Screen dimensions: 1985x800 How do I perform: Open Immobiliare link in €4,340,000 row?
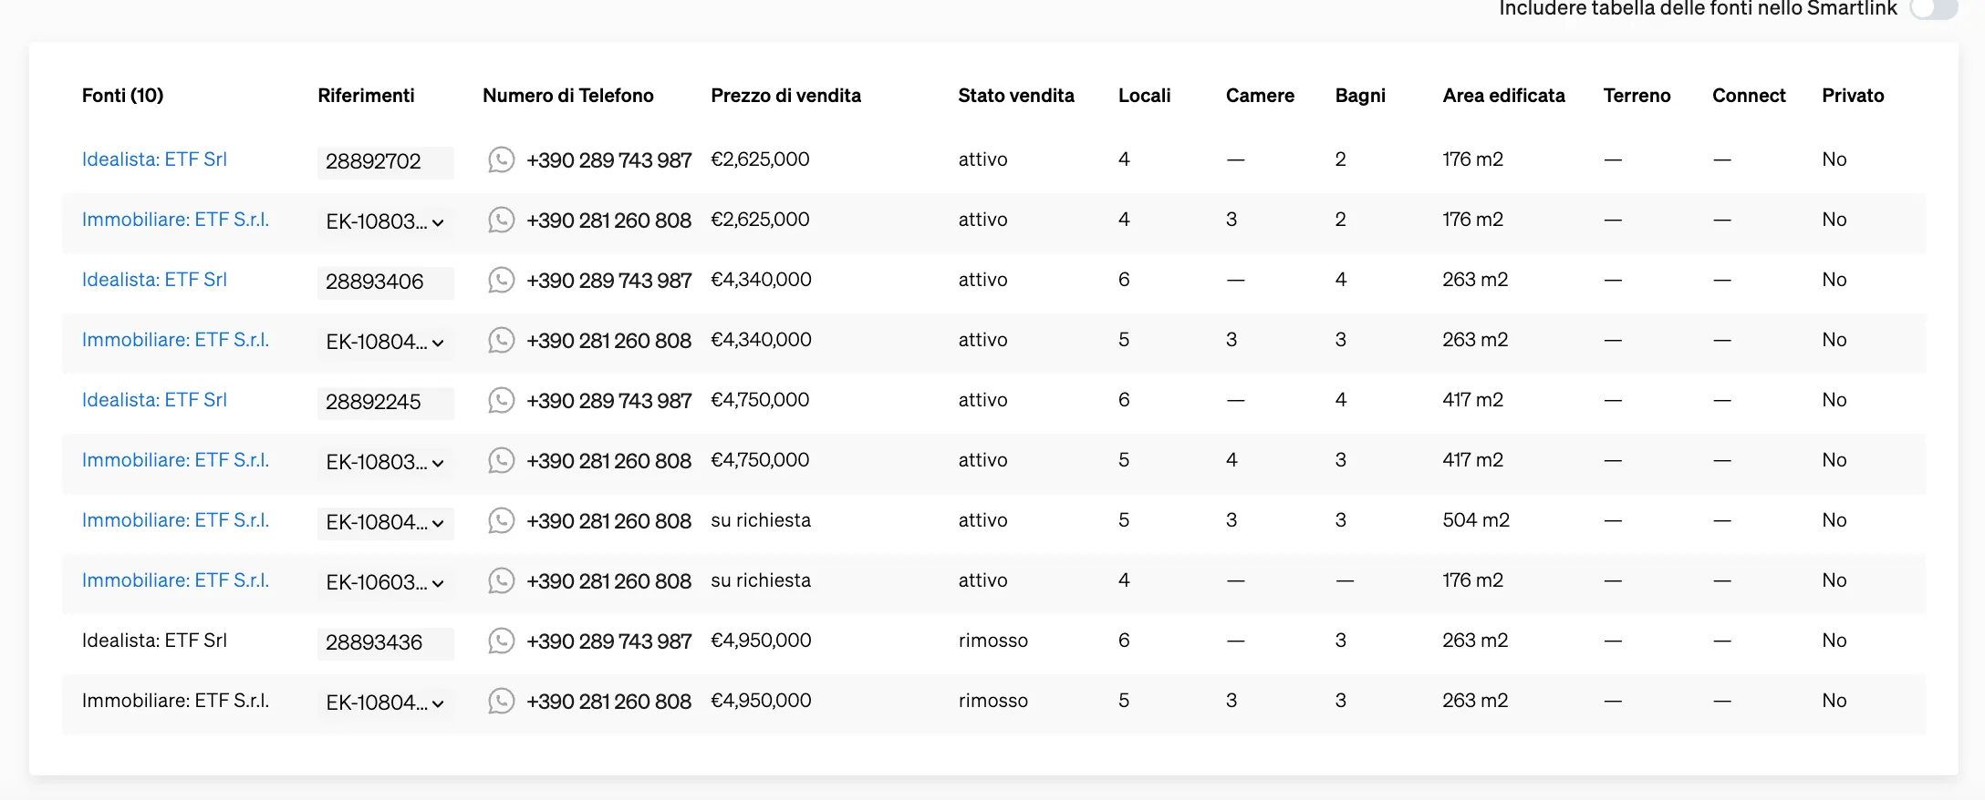175,340
